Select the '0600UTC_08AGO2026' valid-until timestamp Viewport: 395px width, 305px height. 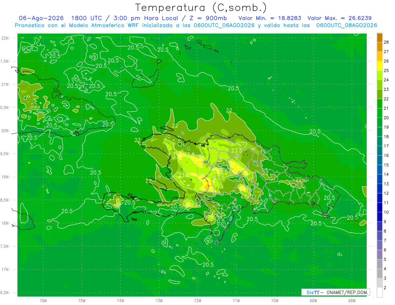[347, 25]
